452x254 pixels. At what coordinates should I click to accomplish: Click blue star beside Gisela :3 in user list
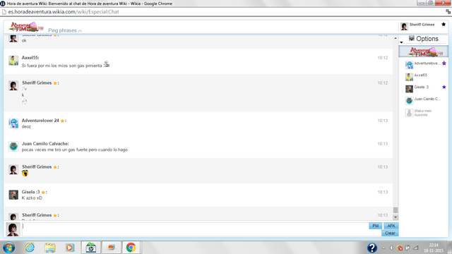[x=444, y=87]
